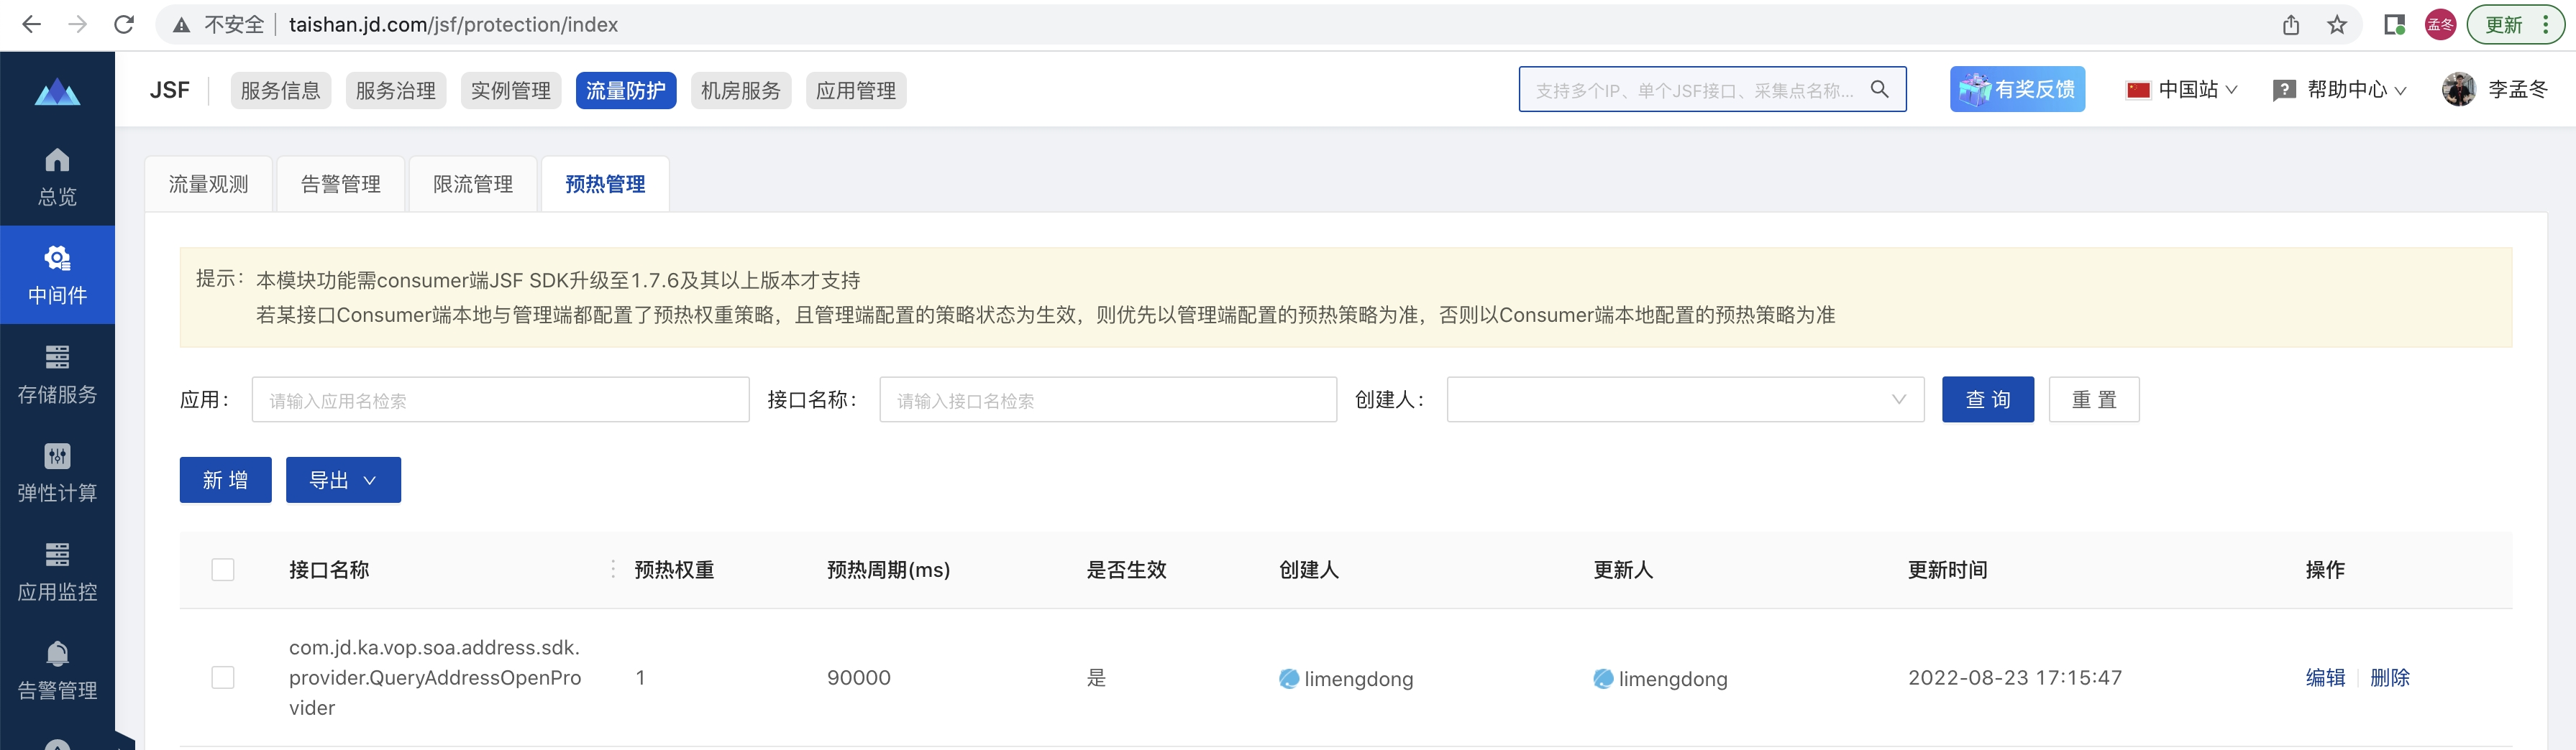Click the 预热周期(ms) column header
Viewport: 2576px width, 750px height.
888,570
